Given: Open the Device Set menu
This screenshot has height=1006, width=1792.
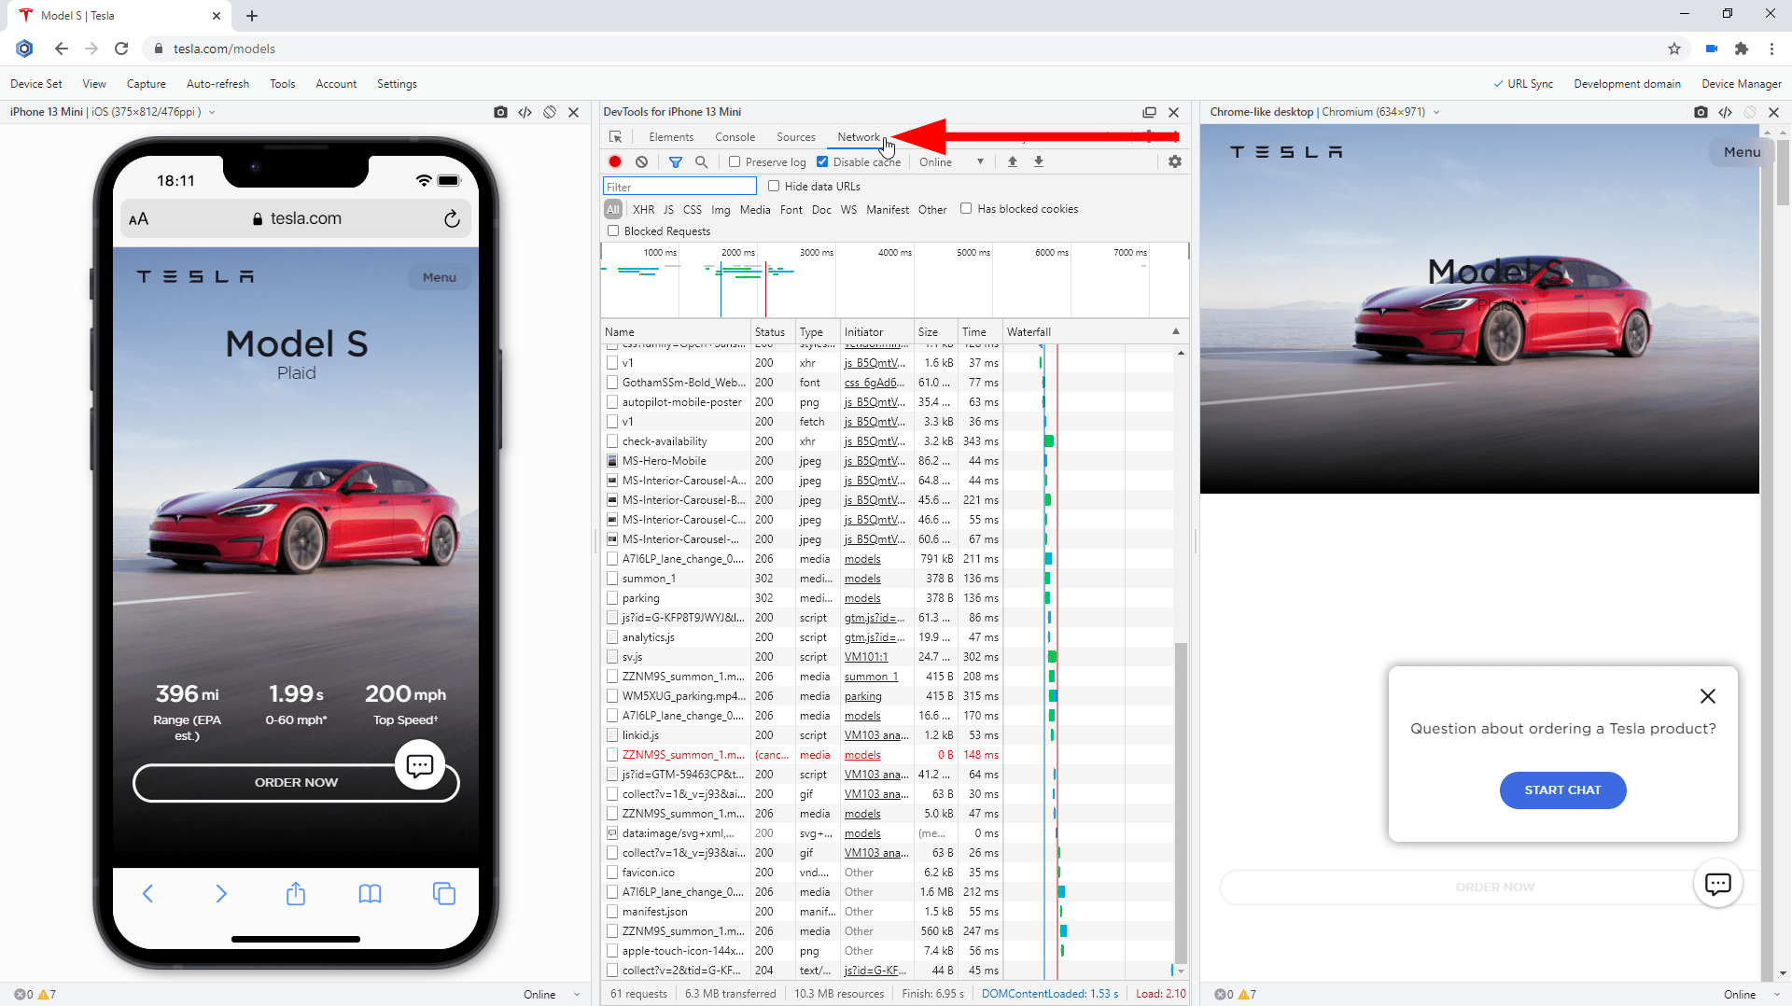Looking at the screenshot, I should coord(36,84).
